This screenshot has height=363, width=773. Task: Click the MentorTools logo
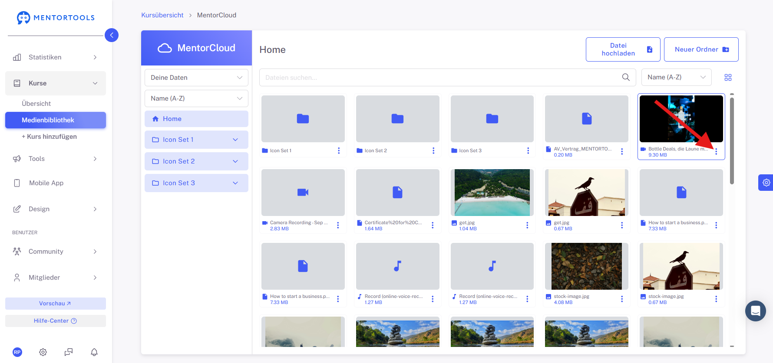(x=56, y=18)
